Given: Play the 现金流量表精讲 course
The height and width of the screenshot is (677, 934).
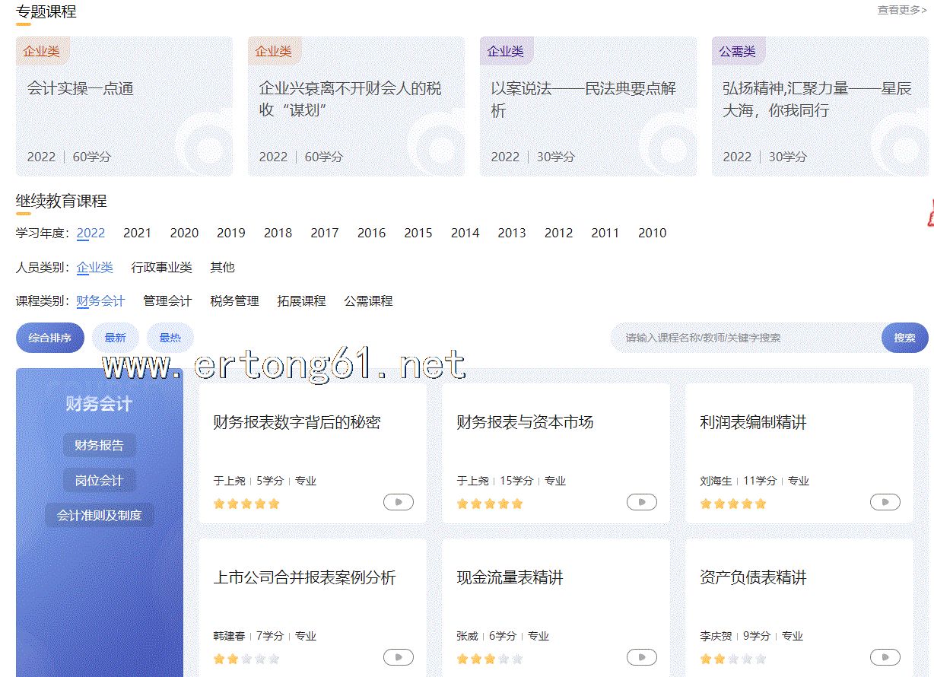Looking at the screenshot, I should pyautogui.click(x=641, y=657).
